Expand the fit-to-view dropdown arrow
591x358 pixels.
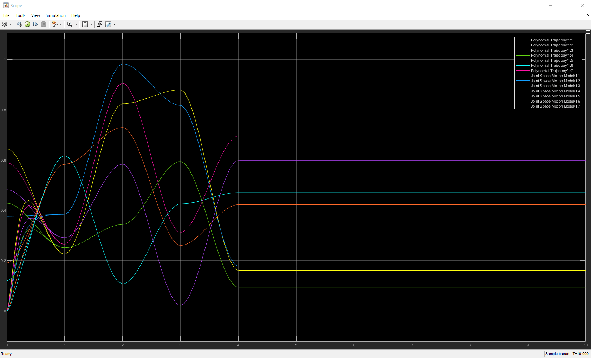click(x=91, y=24)
